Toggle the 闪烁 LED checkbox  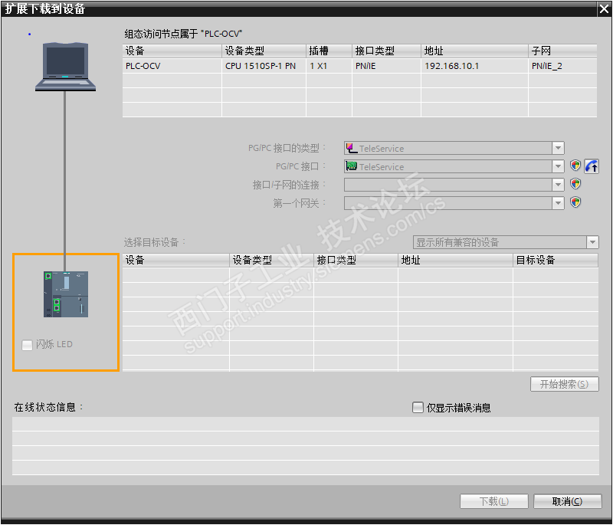click(27, 345)
